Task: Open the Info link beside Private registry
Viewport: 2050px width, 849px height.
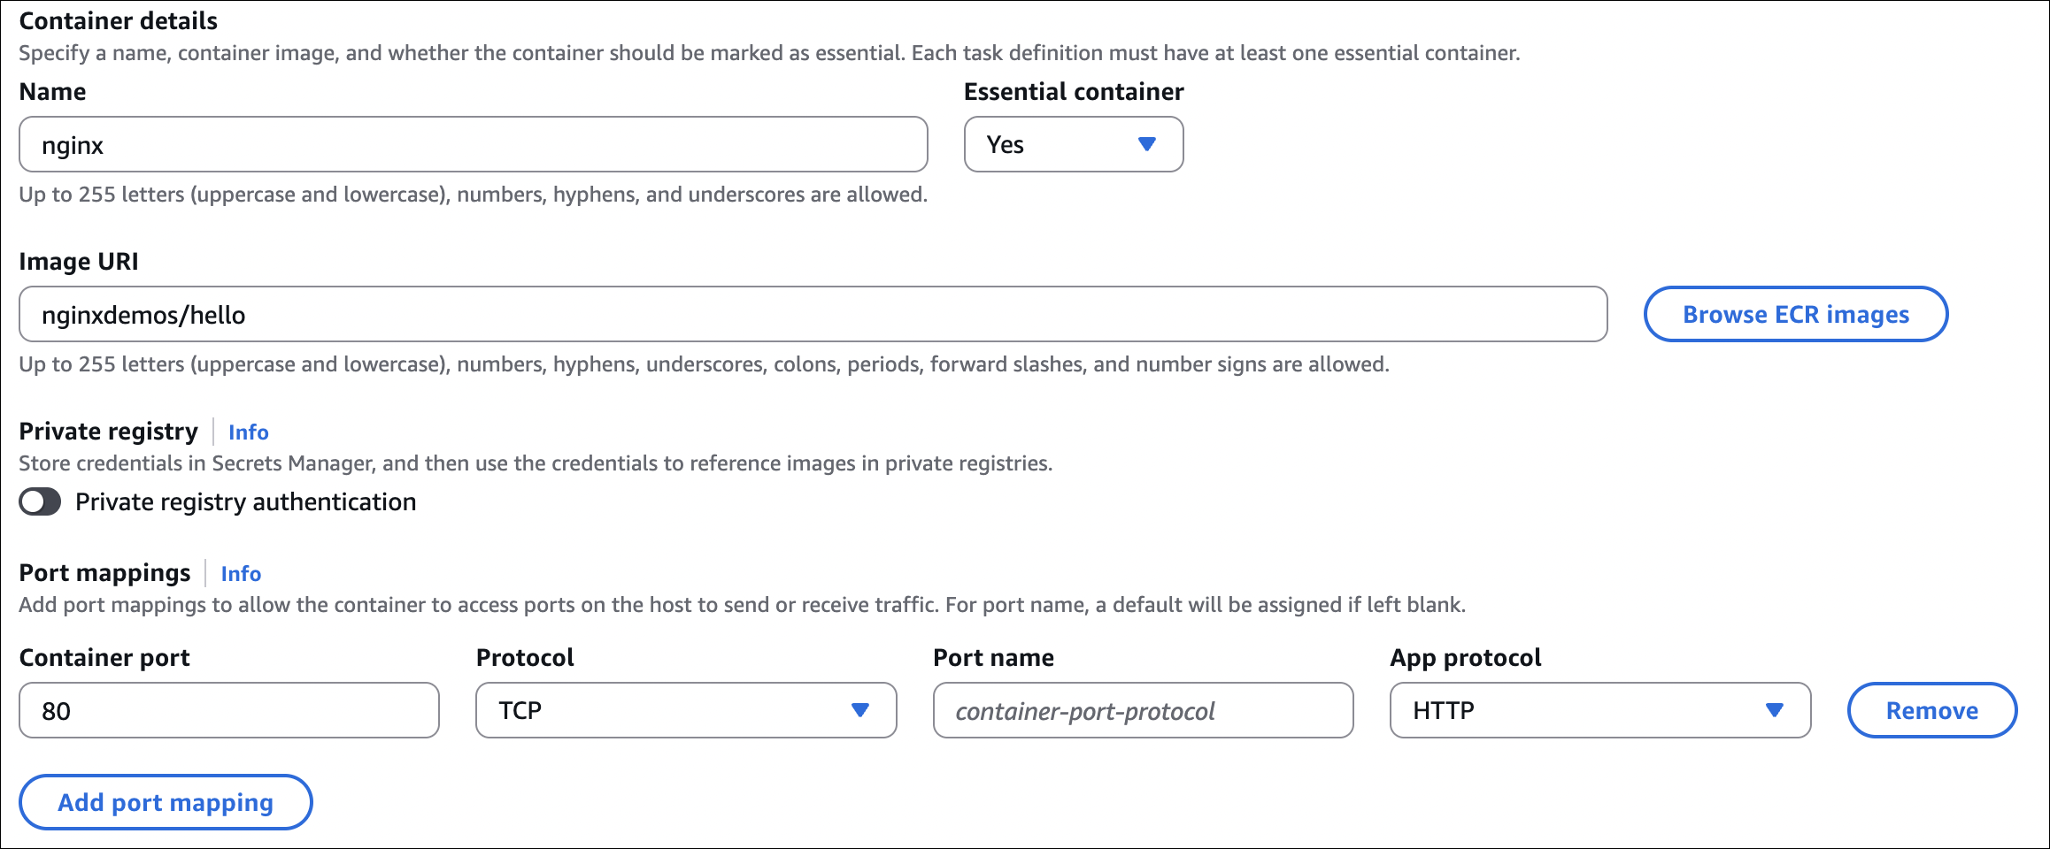Action: coord(248,432)
